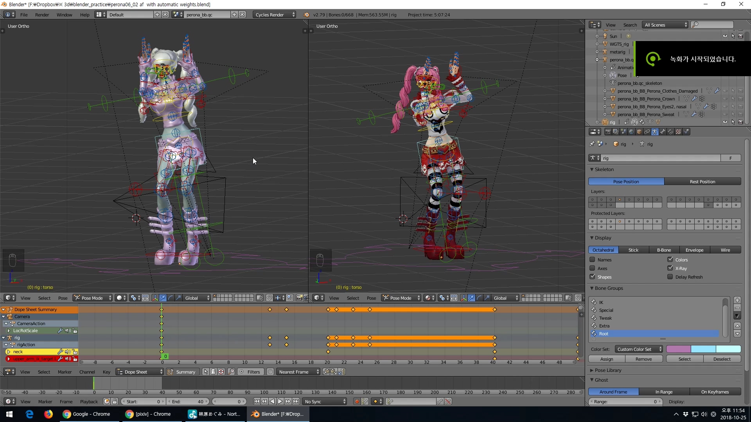Toggle Sun visibility eye in outliner
Image resolution: width=751 pixels, height=422 pixels.
tap(725, 36)
